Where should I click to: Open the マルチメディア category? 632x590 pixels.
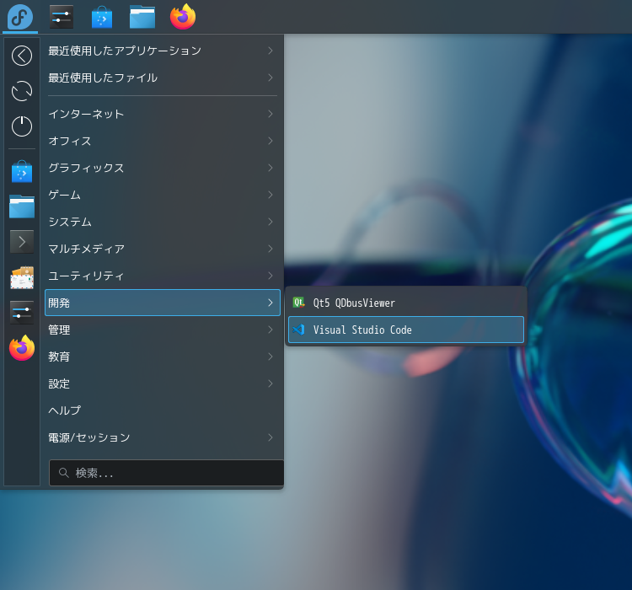[163, 249]
